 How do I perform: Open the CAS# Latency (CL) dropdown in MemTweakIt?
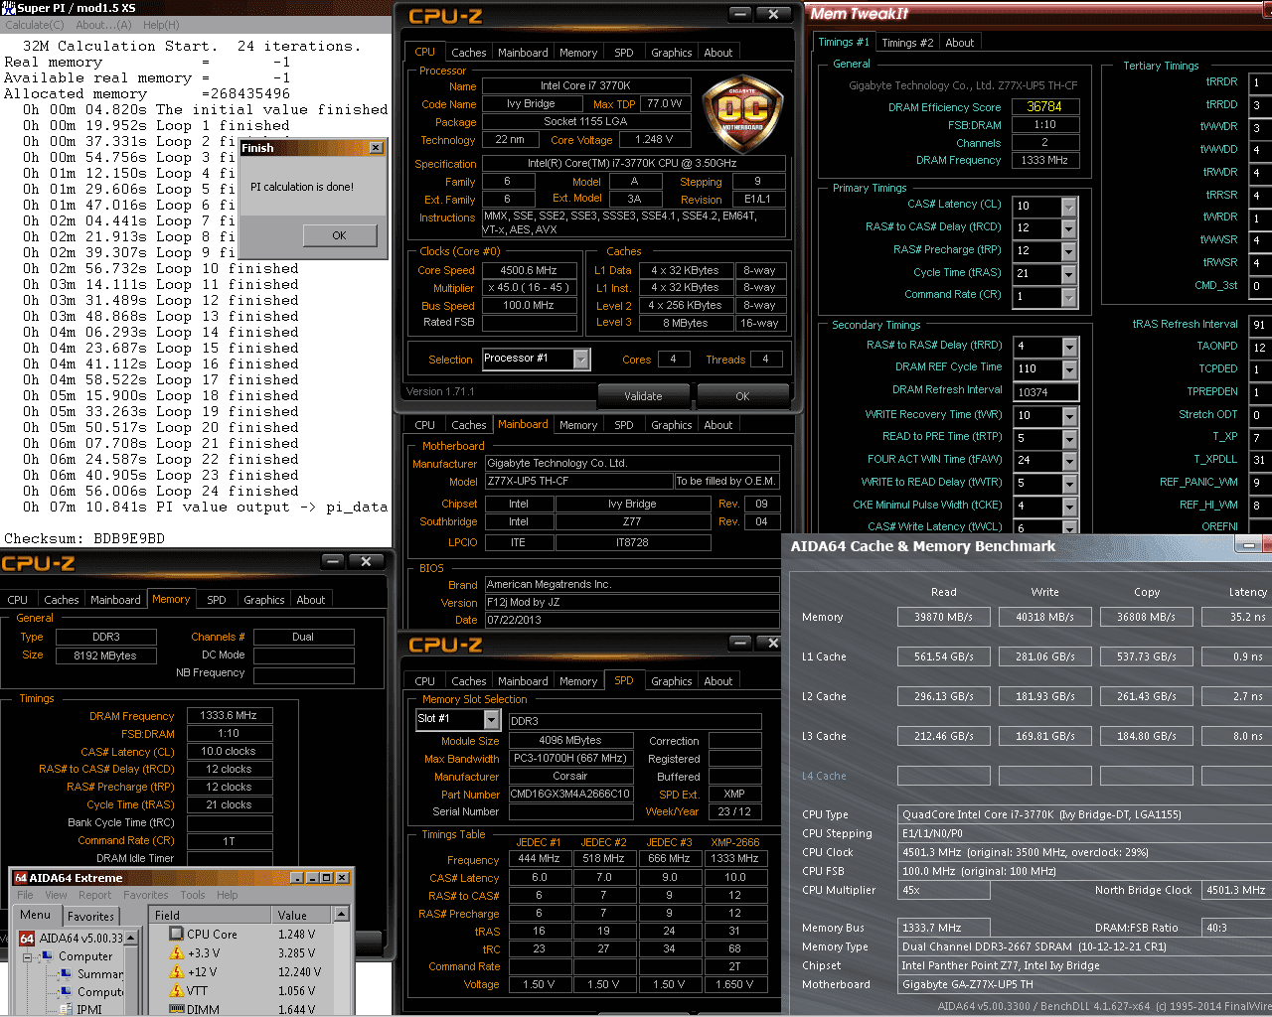(1069, 207)
